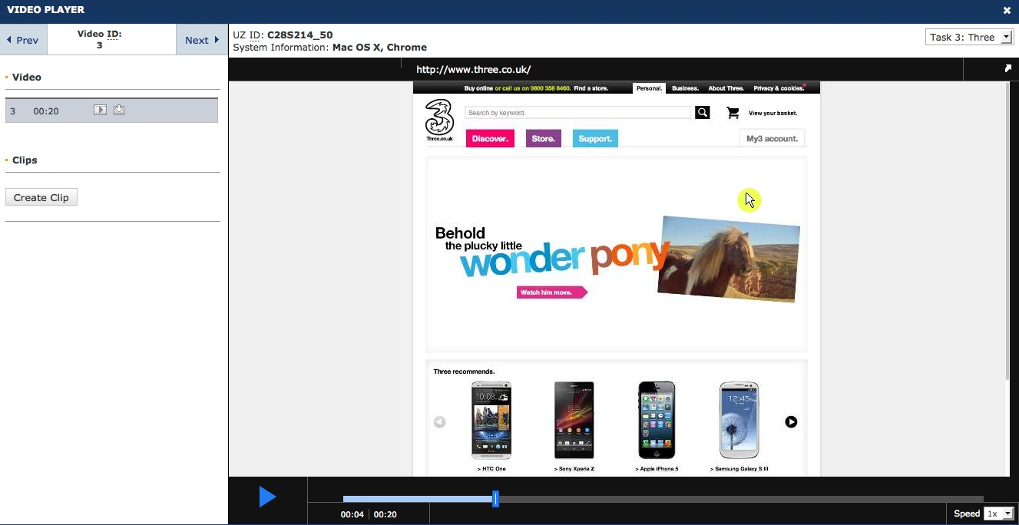Viewport: 1019px width, 525px height.
Task: Click the Mac OS X, Chrome system information
Action: click(379, 48)
